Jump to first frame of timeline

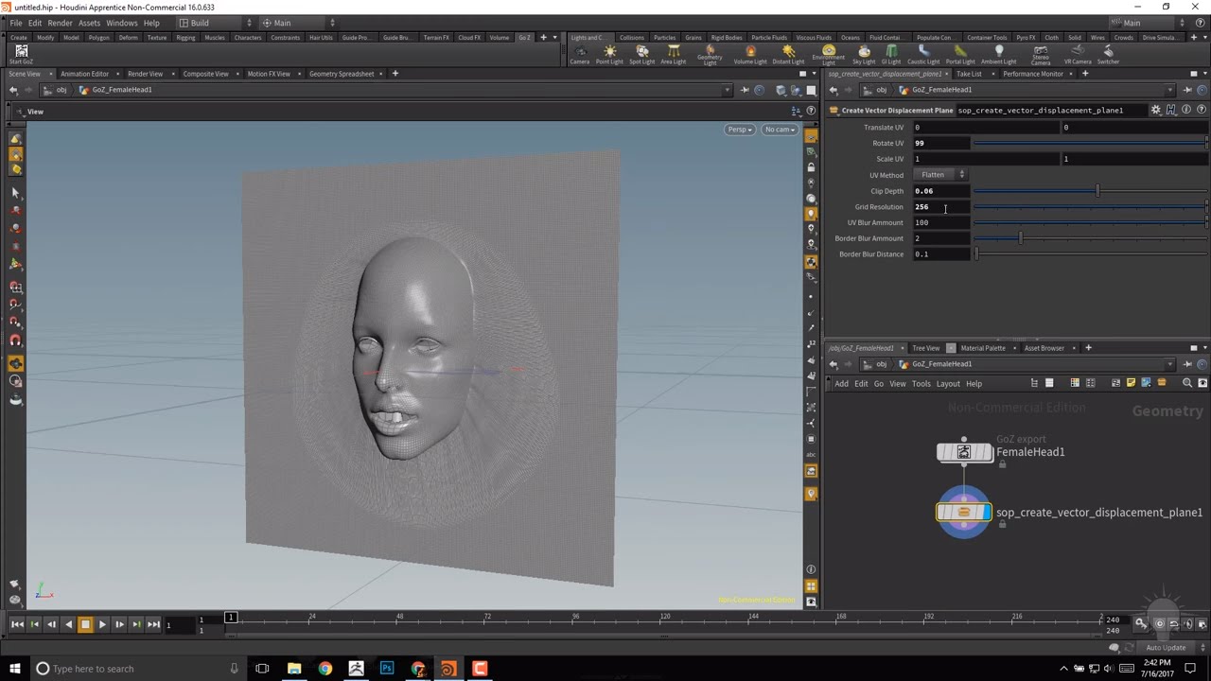17,624
